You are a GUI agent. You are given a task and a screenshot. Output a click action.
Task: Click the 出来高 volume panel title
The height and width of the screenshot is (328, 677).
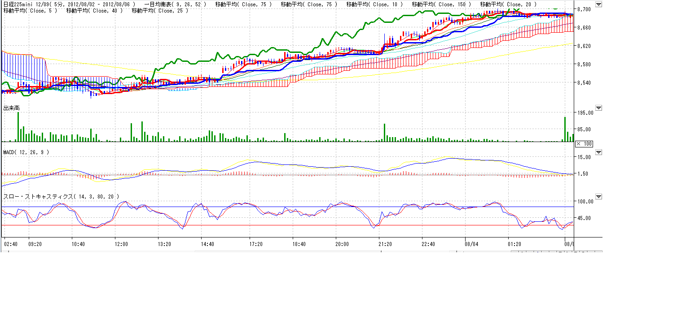click(x=11, y=108)
